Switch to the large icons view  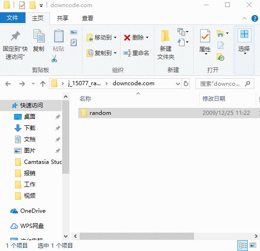[253, 245]
